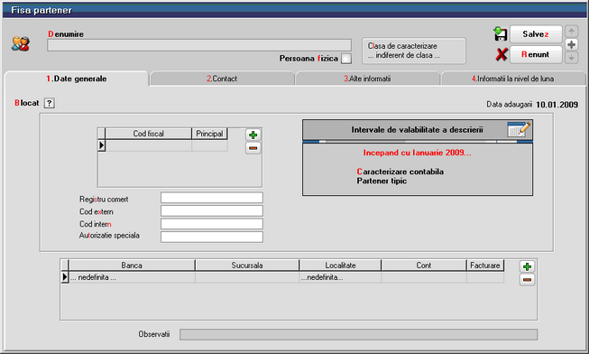Remove the selected Cod fiscal row
This screenshot has height=354, width=589.
253,148
